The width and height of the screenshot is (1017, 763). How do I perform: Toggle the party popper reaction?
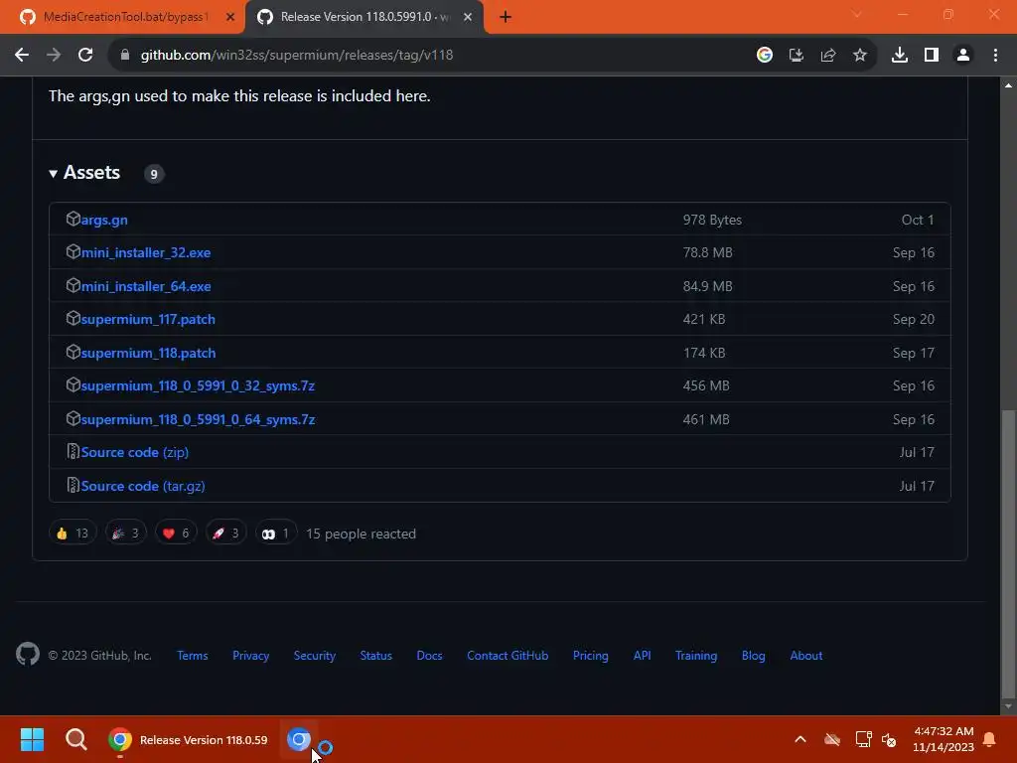click(126, 534)
